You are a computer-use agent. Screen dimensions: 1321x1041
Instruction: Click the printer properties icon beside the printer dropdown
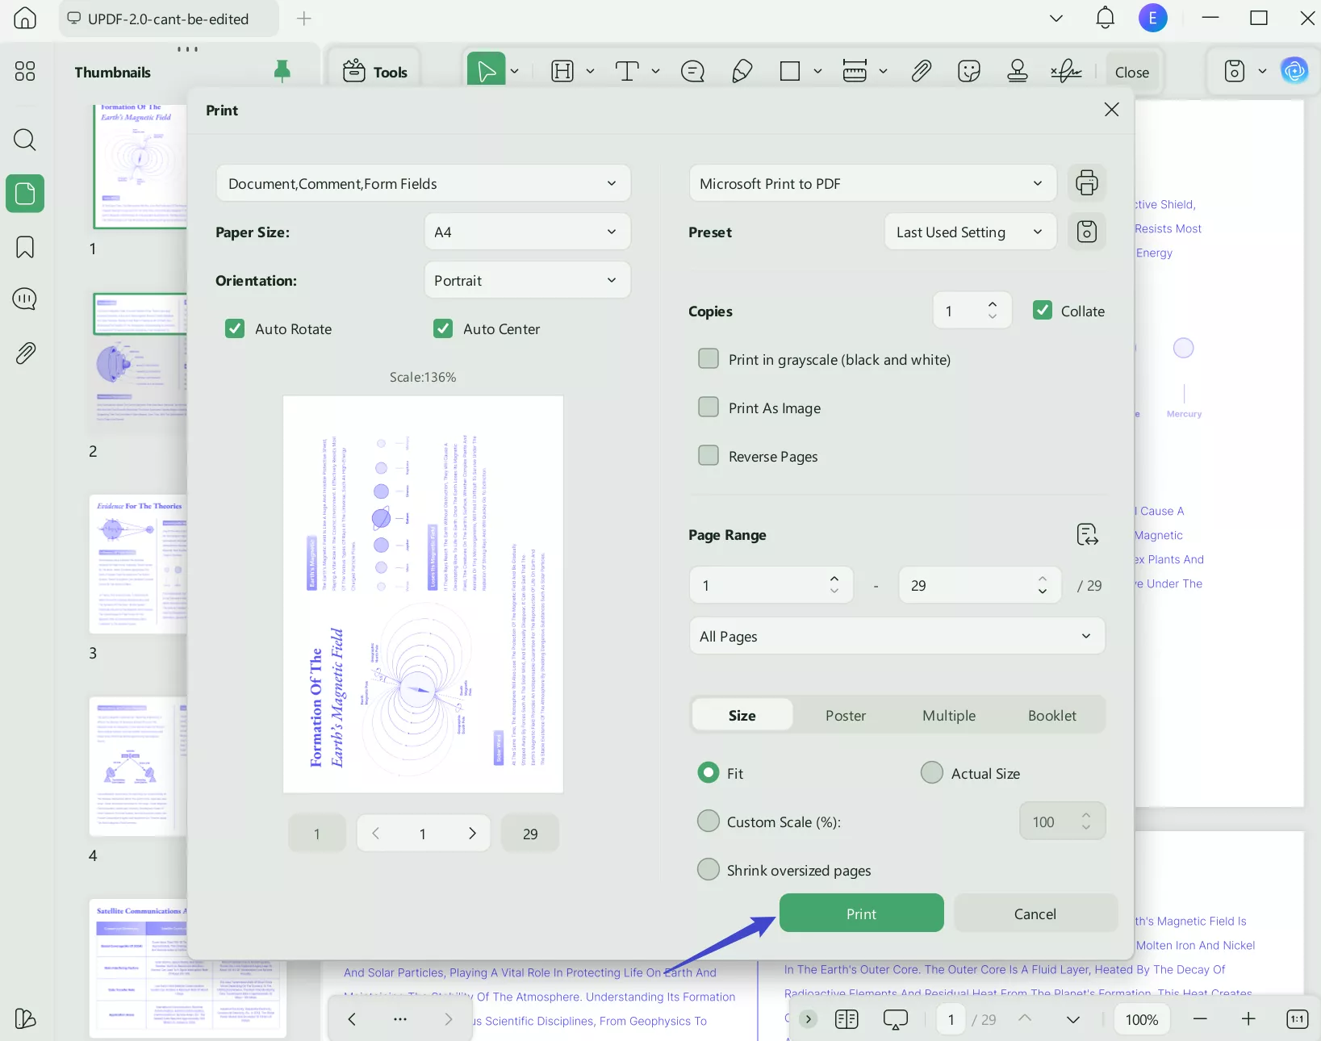click(1087, 183)
